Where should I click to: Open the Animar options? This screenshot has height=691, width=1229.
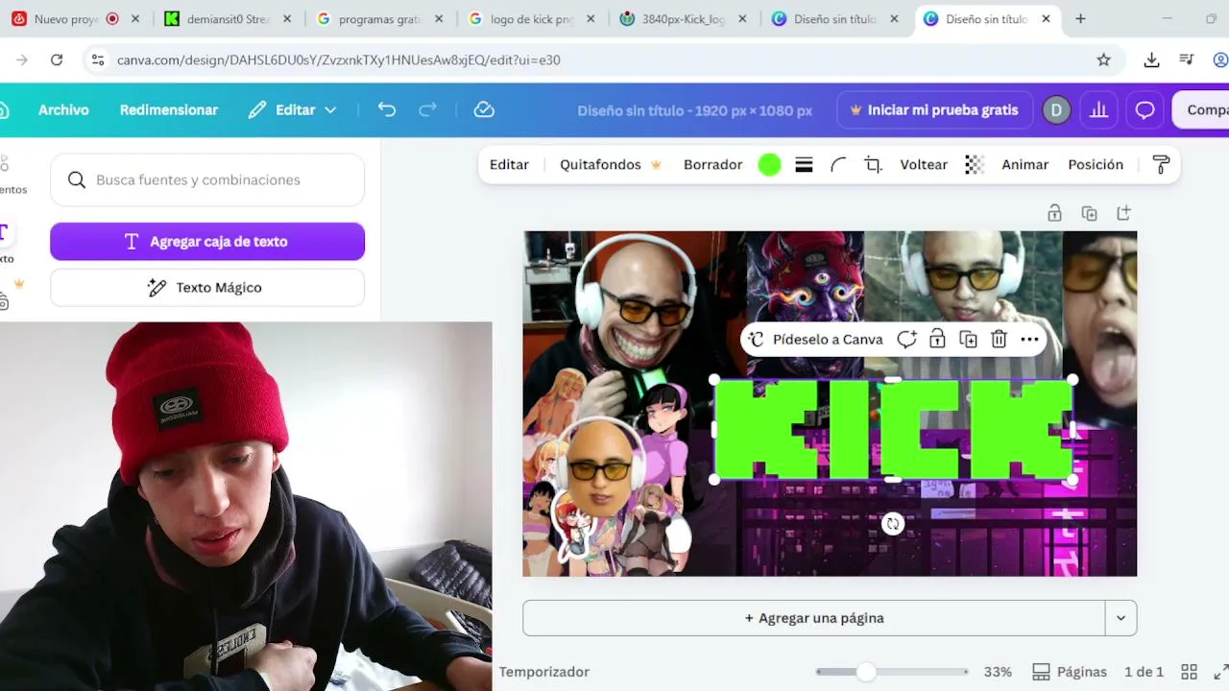click(1024, 165)
